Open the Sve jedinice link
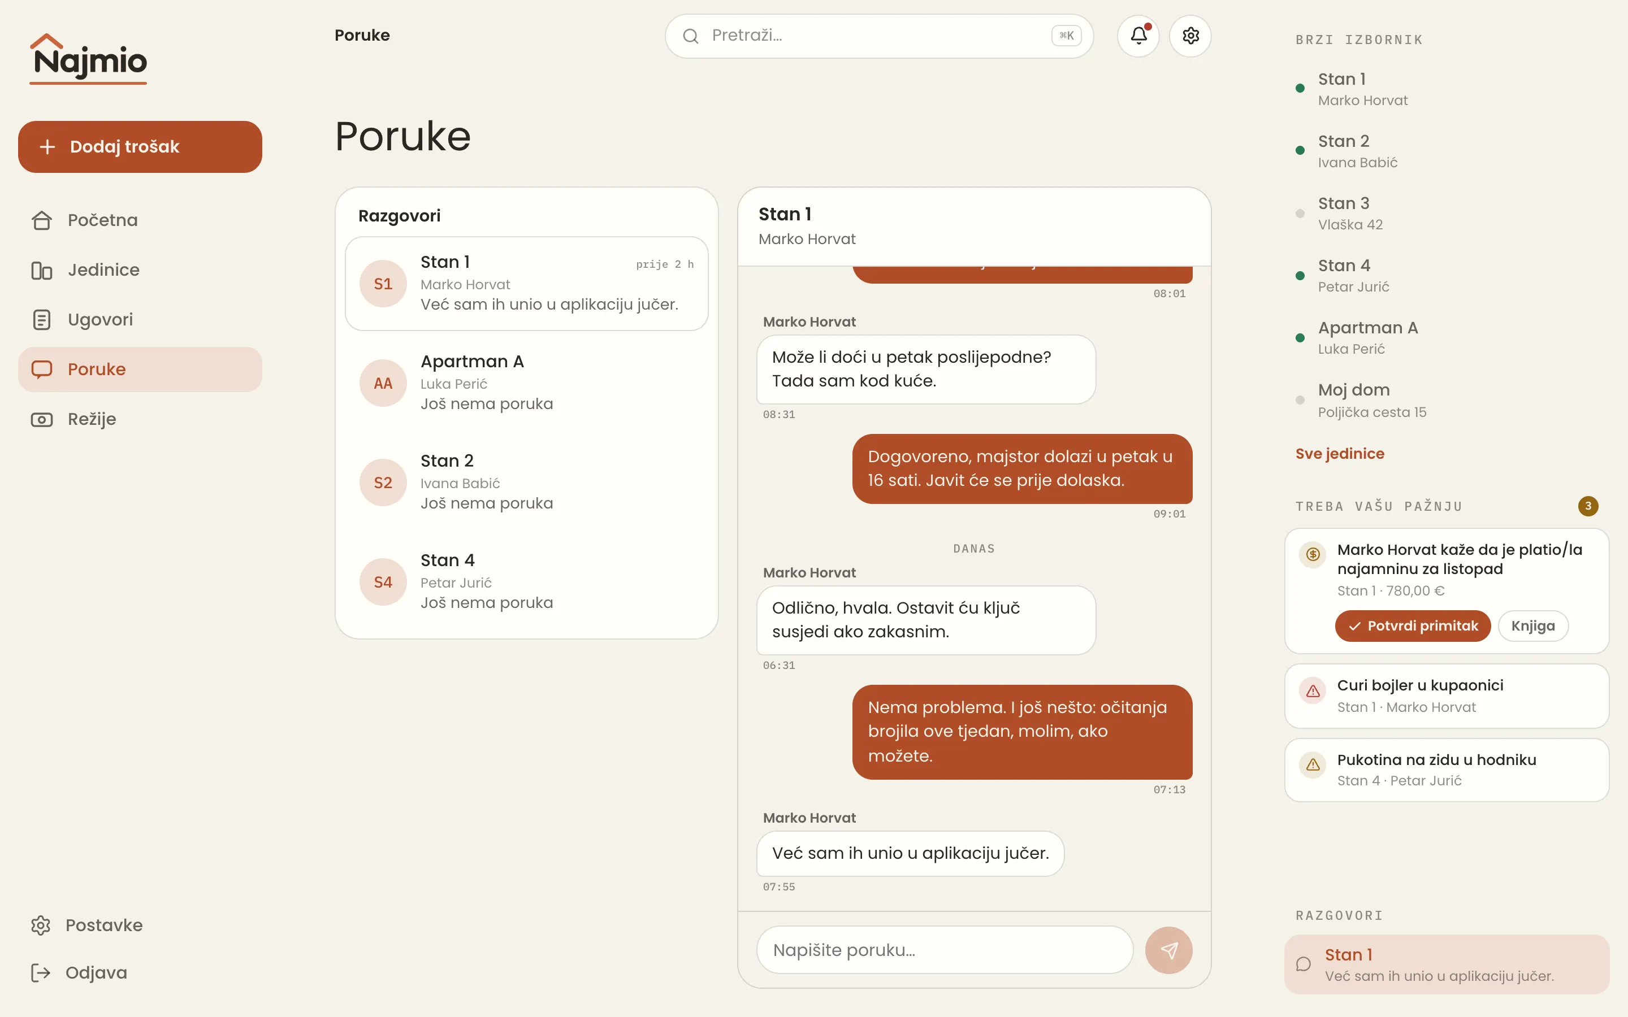 coord(1339,453)
